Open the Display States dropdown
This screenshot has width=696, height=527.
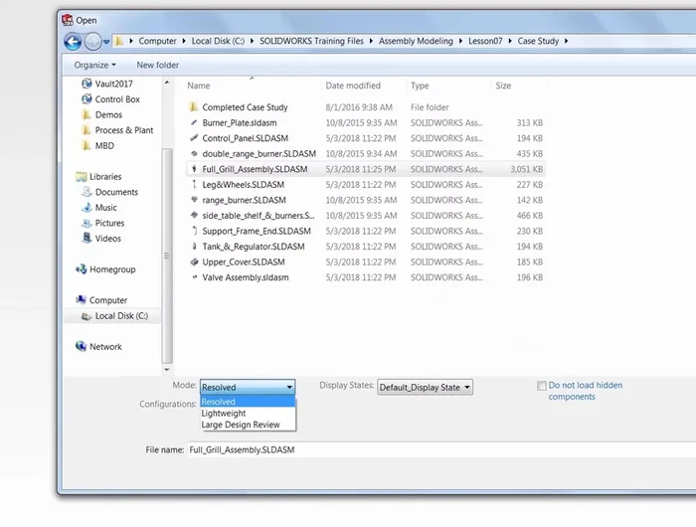click(425, 387)
